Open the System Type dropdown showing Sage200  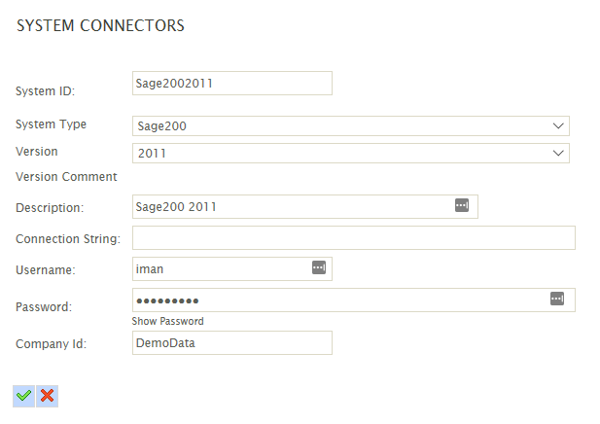pyautogui.click(x=350, y=126)
